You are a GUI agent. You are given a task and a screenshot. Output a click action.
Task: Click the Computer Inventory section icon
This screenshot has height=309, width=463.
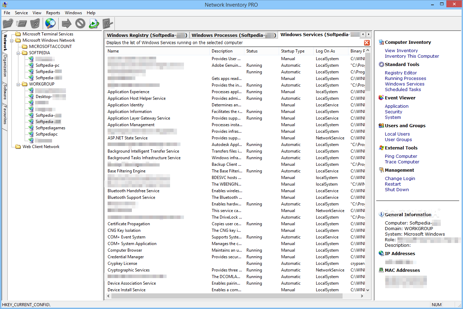tap(381, 42)
